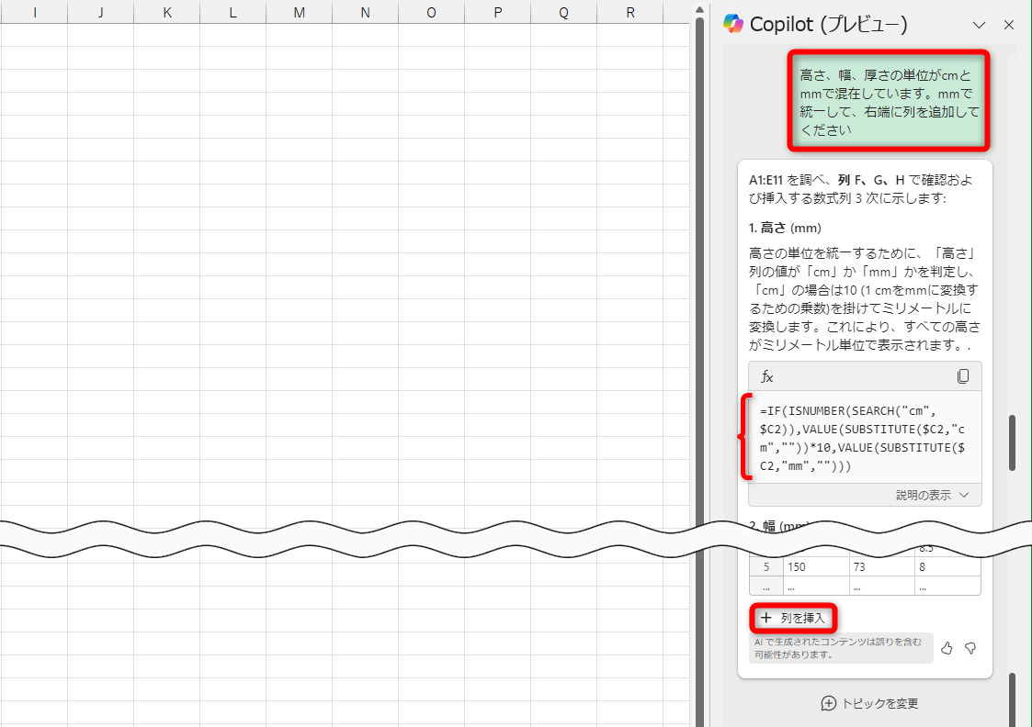Insert the new columns with 列を挿入

pyautogui.click(x=792, y=618)
